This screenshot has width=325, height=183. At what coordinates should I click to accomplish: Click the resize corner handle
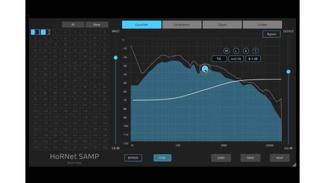(294, 165)
